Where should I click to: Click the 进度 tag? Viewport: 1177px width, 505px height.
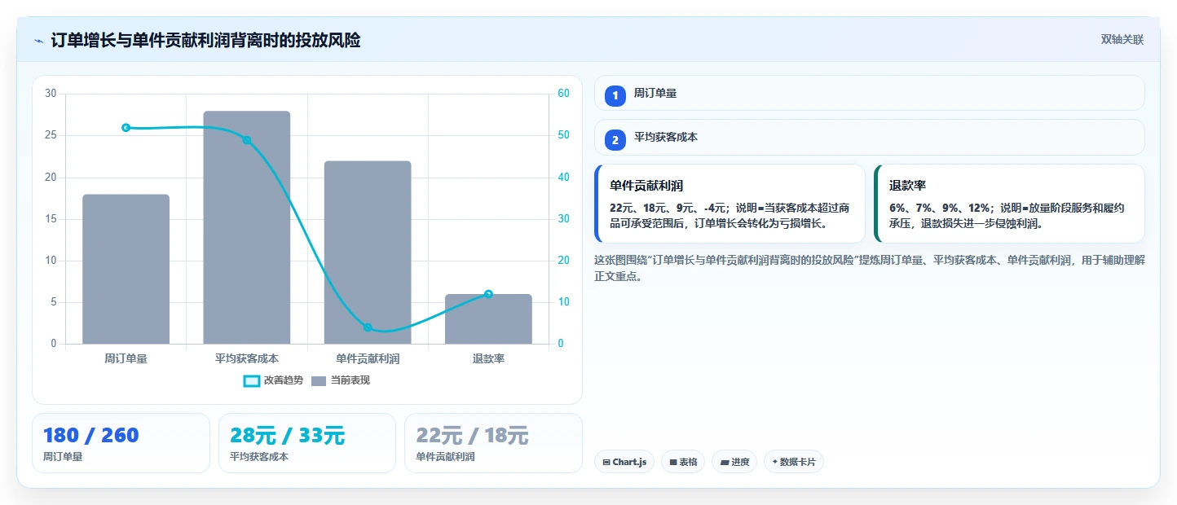pyautogui.click(x=734, y=462)
